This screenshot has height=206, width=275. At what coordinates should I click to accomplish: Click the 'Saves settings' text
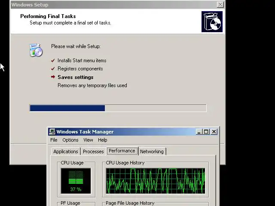pos(76,77)
